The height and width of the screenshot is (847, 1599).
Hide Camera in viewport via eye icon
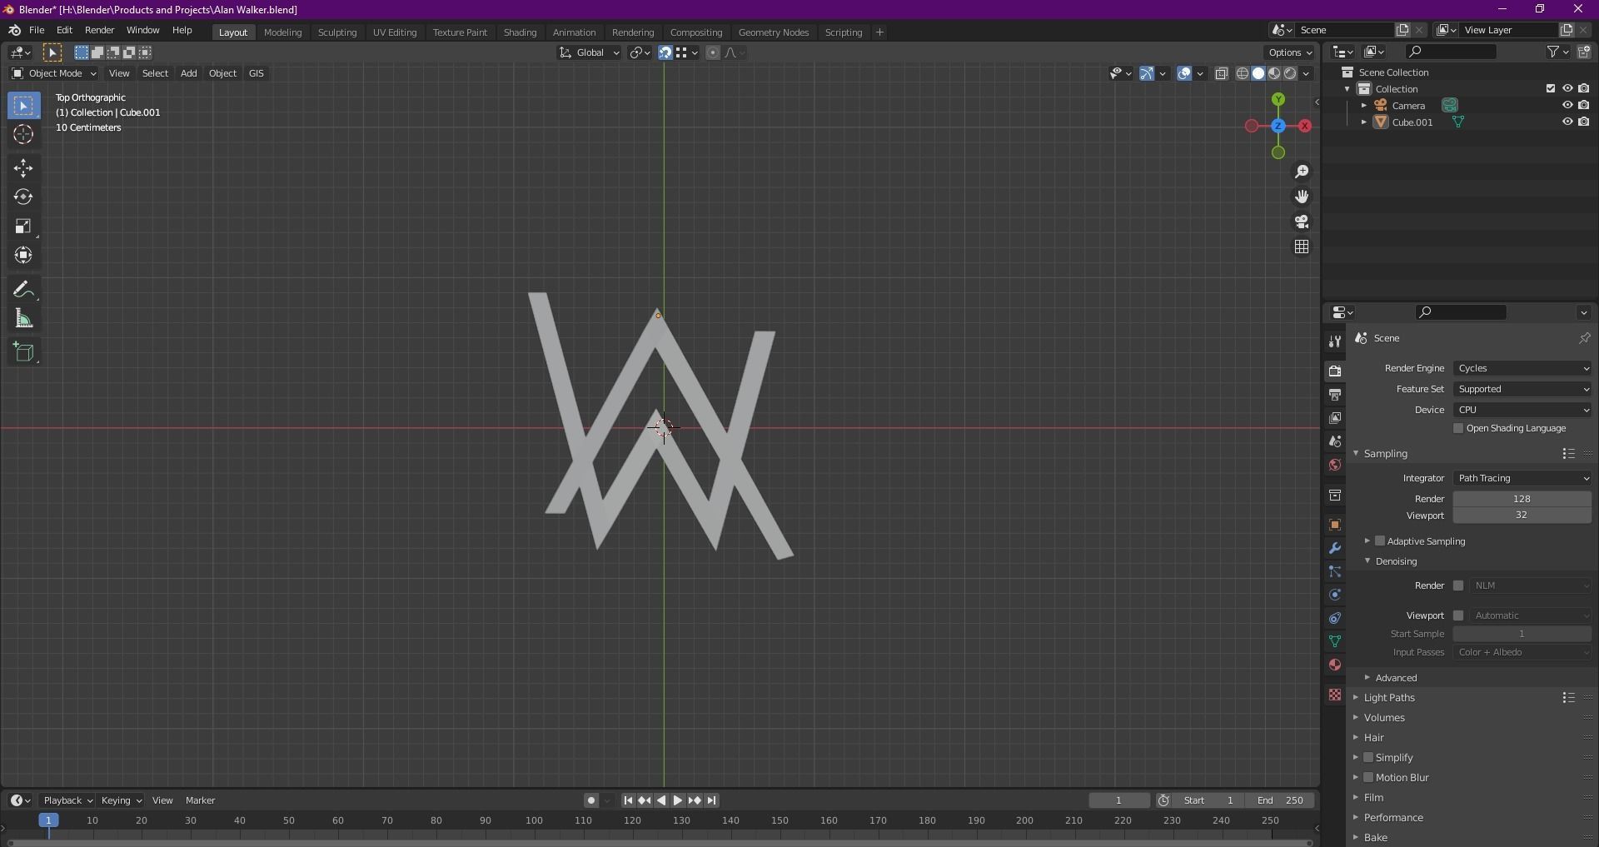[1567, 105]
